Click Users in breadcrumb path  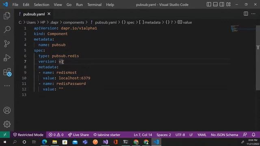pos(31,22)
